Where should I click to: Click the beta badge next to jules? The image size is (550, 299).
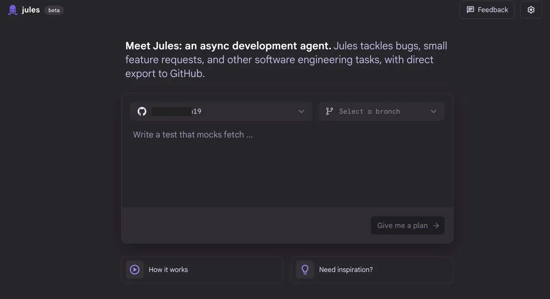[x=54, y=10]
